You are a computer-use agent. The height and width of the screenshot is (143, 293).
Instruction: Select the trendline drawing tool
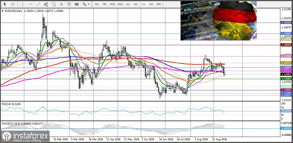[38, 4]
